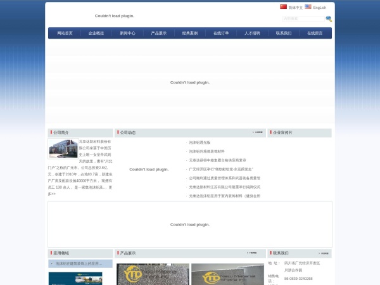Click the US flag icon
This screenshot has height=285, width=380.
(x=308, y=7)
